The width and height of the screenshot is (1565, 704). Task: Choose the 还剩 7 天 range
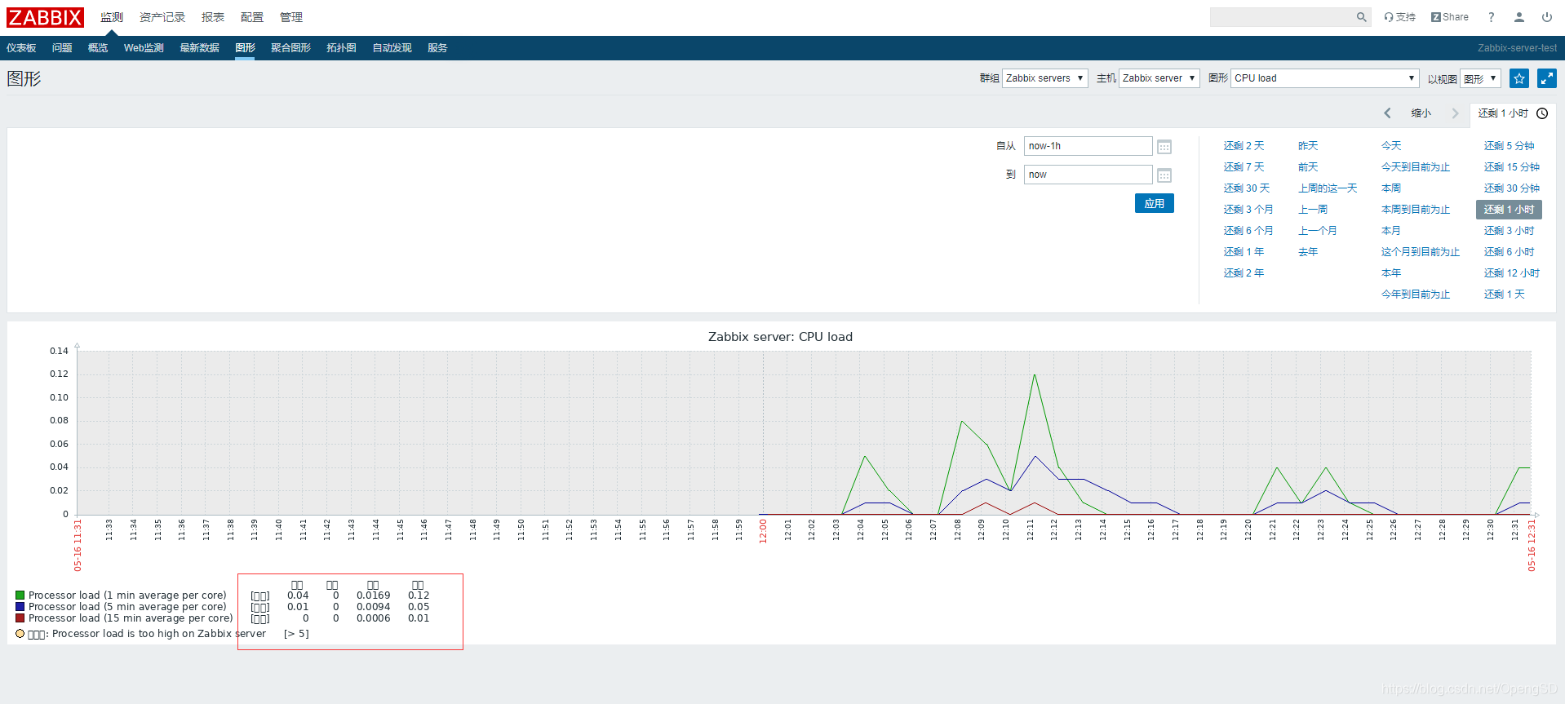[x=1244, y=167]
